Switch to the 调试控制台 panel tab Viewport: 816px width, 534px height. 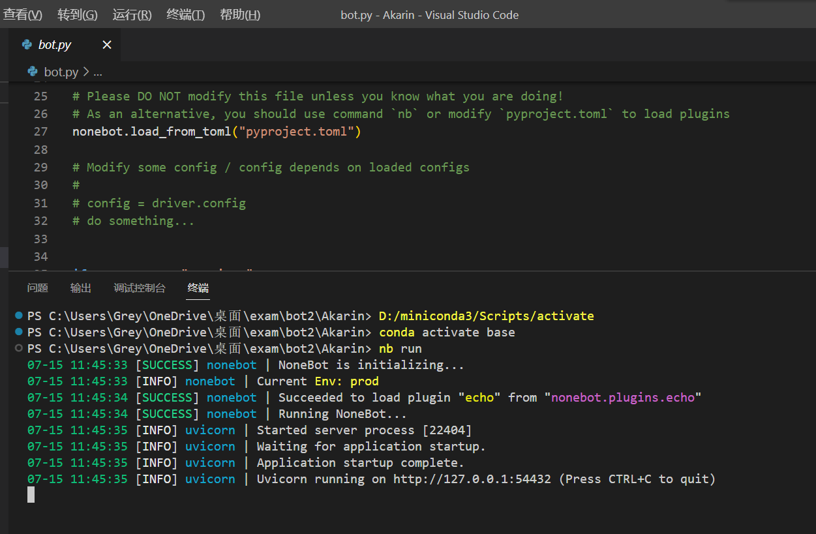click(140, 288)
